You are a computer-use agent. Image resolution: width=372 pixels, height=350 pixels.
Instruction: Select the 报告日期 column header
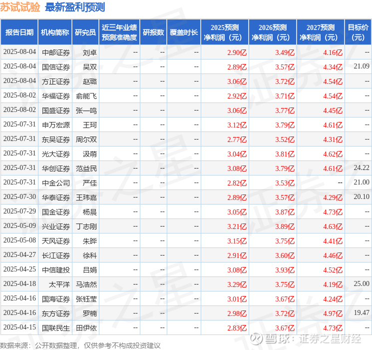(x=19, y=32)
